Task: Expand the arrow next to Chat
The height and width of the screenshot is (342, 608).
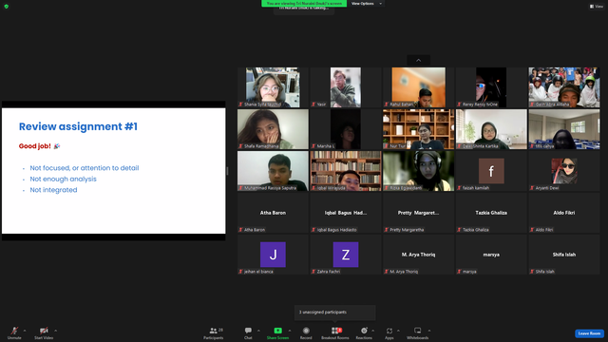Action: click(x=258, y=331)
